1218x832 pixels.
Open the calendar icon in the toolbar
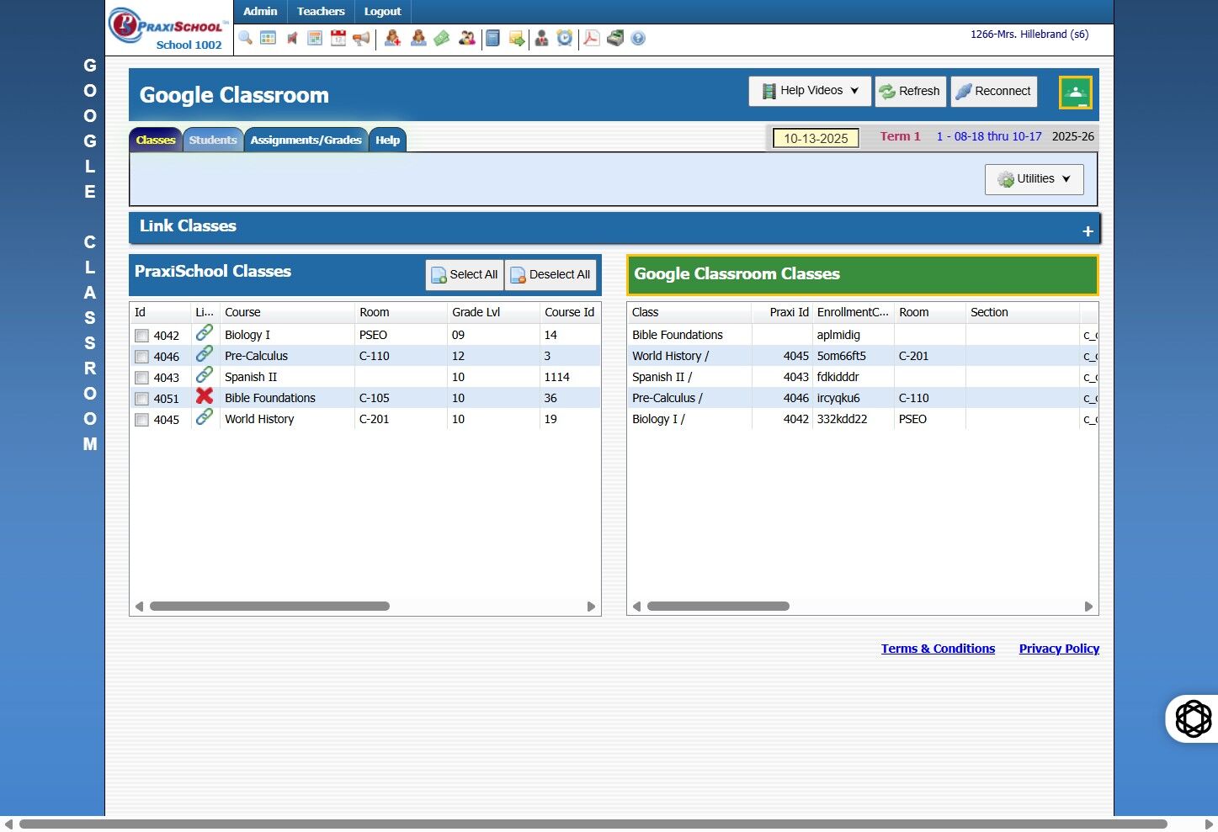click(338, 38)
